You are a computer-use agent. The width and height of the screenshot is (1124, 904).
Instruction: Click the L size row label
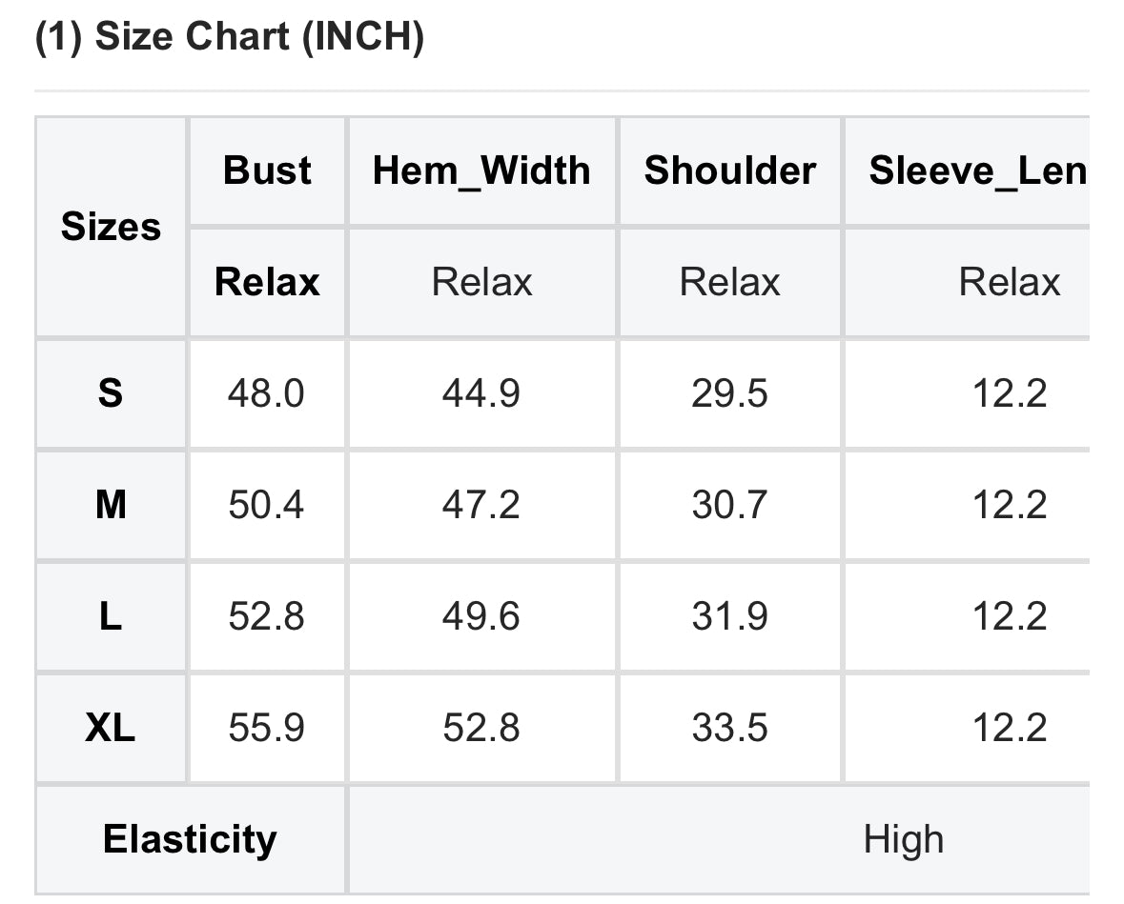(x=111, y=616)
